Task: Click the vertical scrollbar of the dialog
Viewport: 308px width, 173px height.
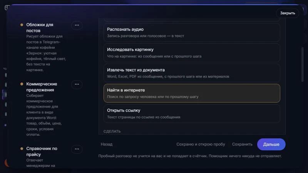Action: pos(303,64)
